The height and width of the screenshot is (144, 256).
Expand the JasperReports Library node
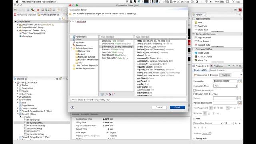18,28
